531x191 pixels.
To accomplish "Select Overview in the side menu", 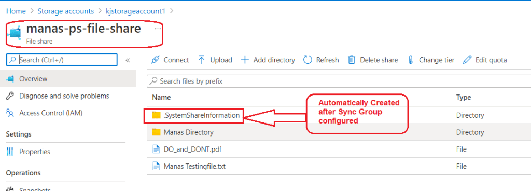I will pos(68,79).
